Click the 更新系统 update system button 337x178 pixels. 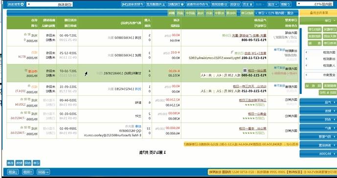(x=16, y=4)
